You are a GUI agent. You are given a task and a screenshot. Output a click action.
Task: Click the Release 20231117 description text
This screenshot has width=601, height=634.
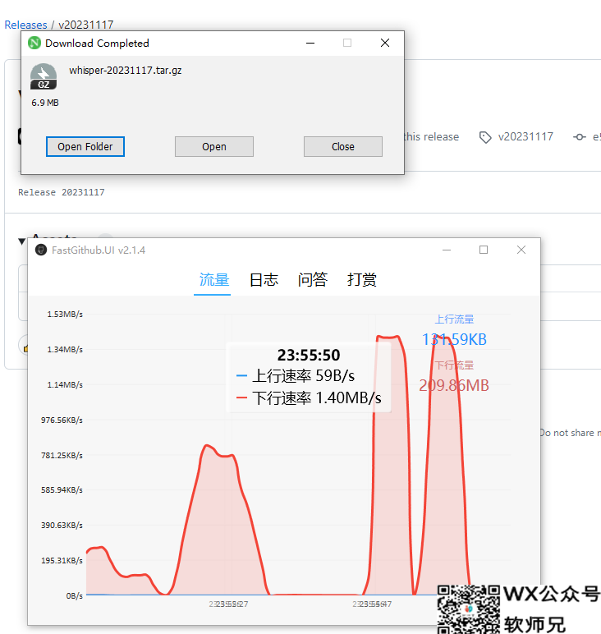click(x=61, y=192)
